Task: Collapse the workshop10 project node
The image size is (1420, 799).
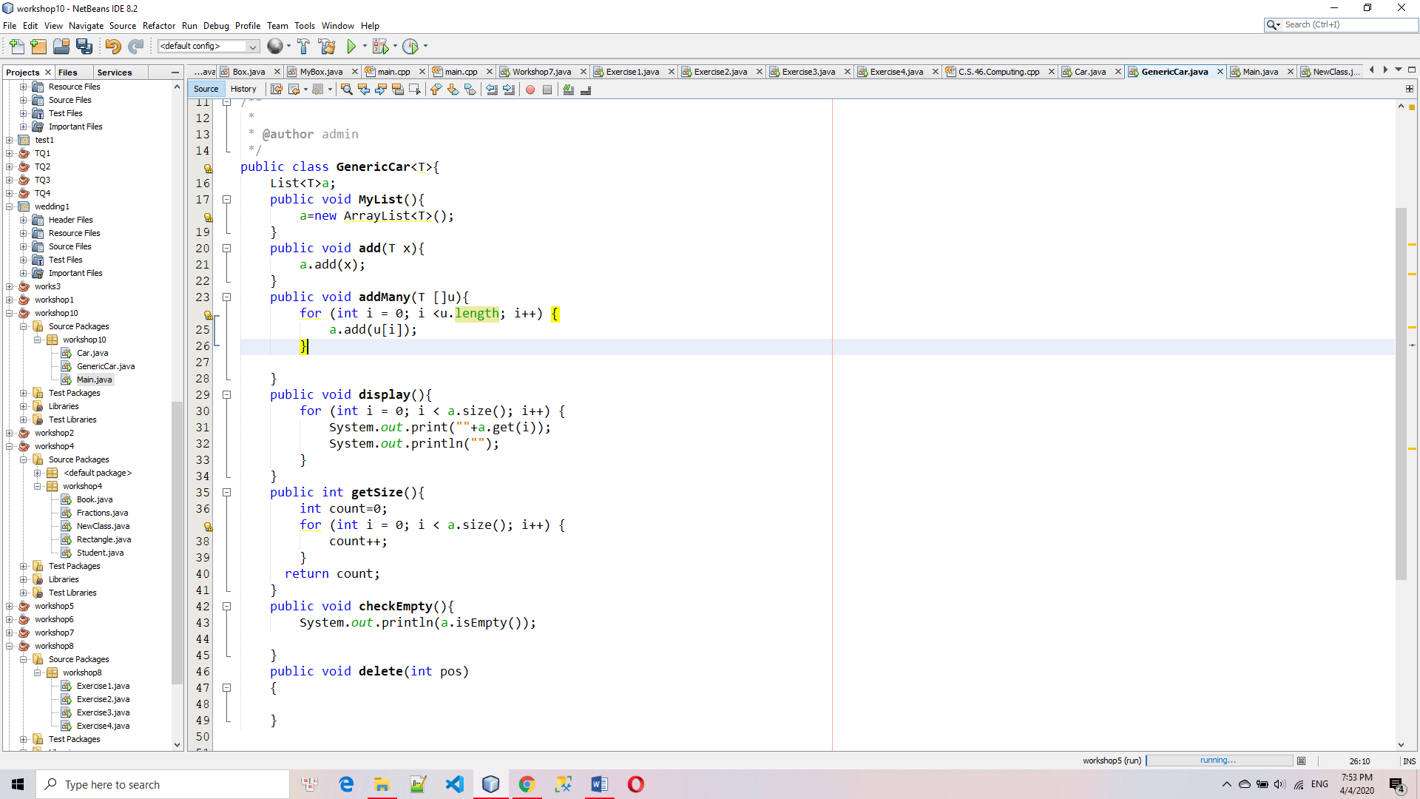Action: tap(10, 313)
